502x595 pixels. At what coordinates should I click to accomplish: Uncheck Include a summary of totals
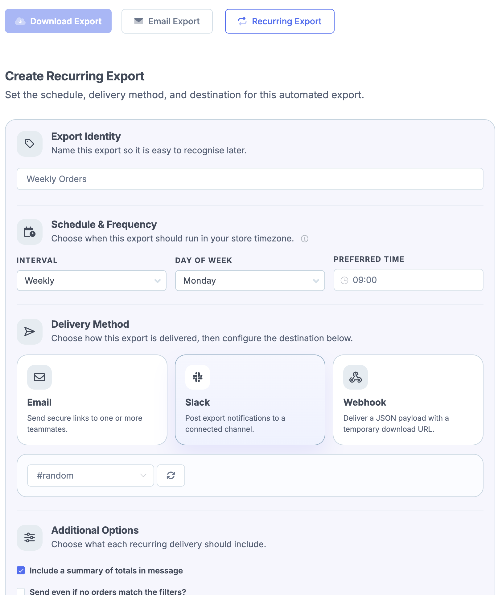(20, 570)
